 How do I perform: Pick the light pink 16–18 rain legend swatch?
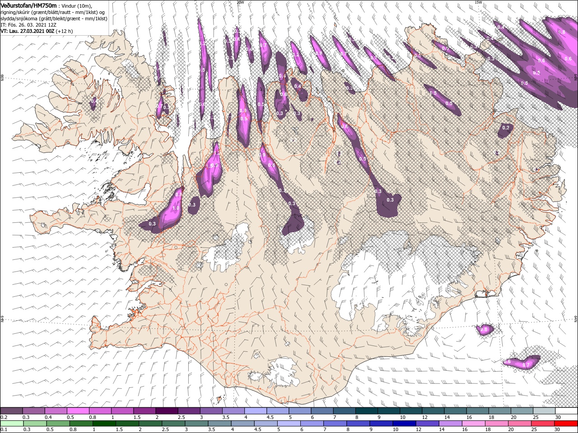pyautogui.click(x=473, y=424)
